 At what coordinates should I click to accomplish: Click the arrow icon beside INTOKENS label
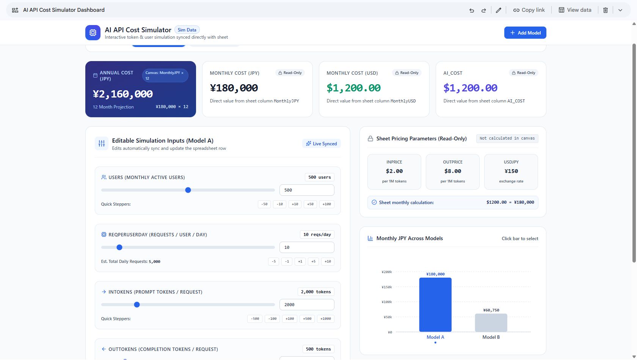click(x=104, y=292)
